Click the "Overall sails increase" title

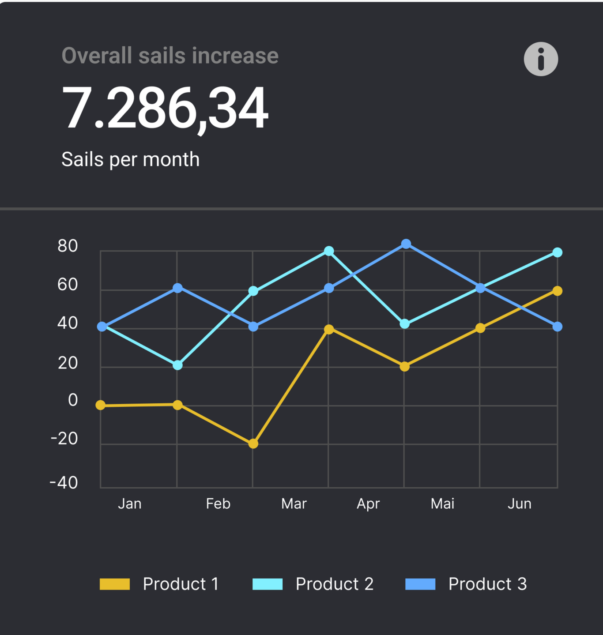pyautogui.click(x=170, y=56)
